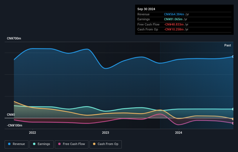
Task: Click the -CN¥10.258m cash from op value
Action: click(174, 30)
